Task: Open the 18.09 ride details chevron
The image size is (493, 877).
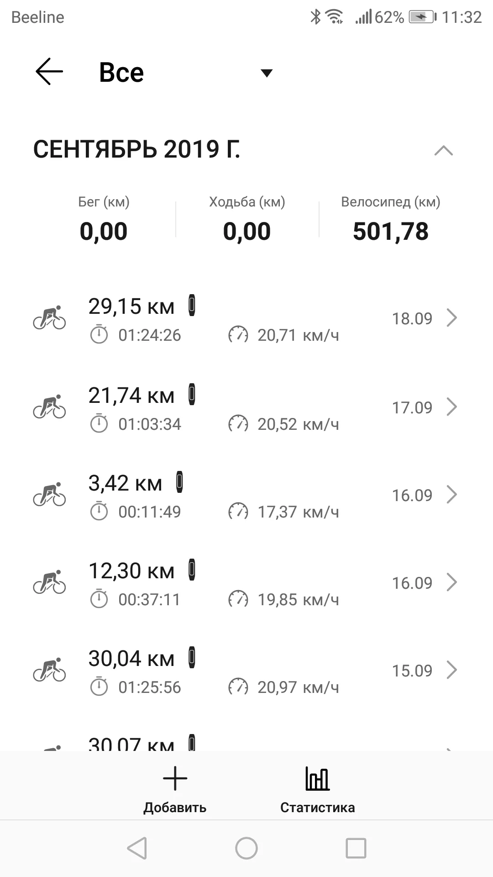Action: (x=451, y=318)
